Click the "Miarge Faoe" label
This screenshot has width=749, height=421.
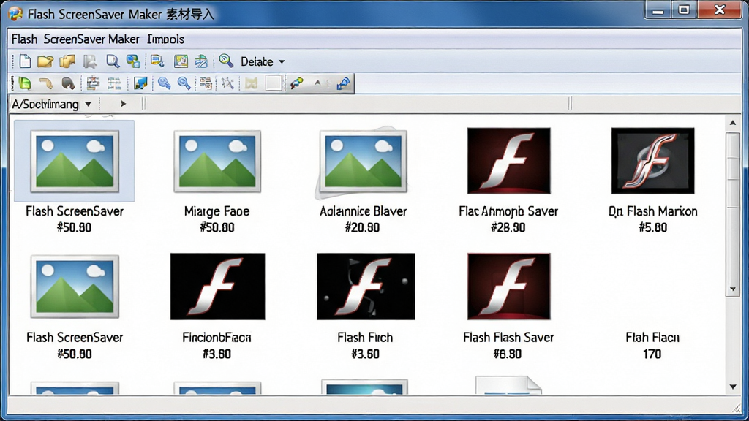click(217, 211)
